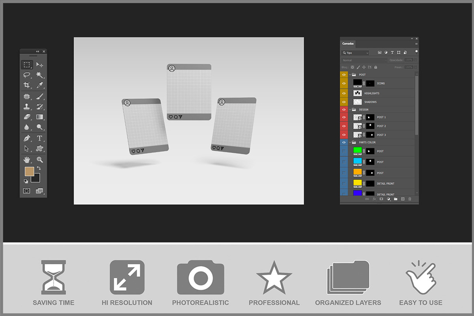Viewport: 474px width, 316px height.
Task: Select the Horizontal Type tool
Action: click(x=39, y=138)
